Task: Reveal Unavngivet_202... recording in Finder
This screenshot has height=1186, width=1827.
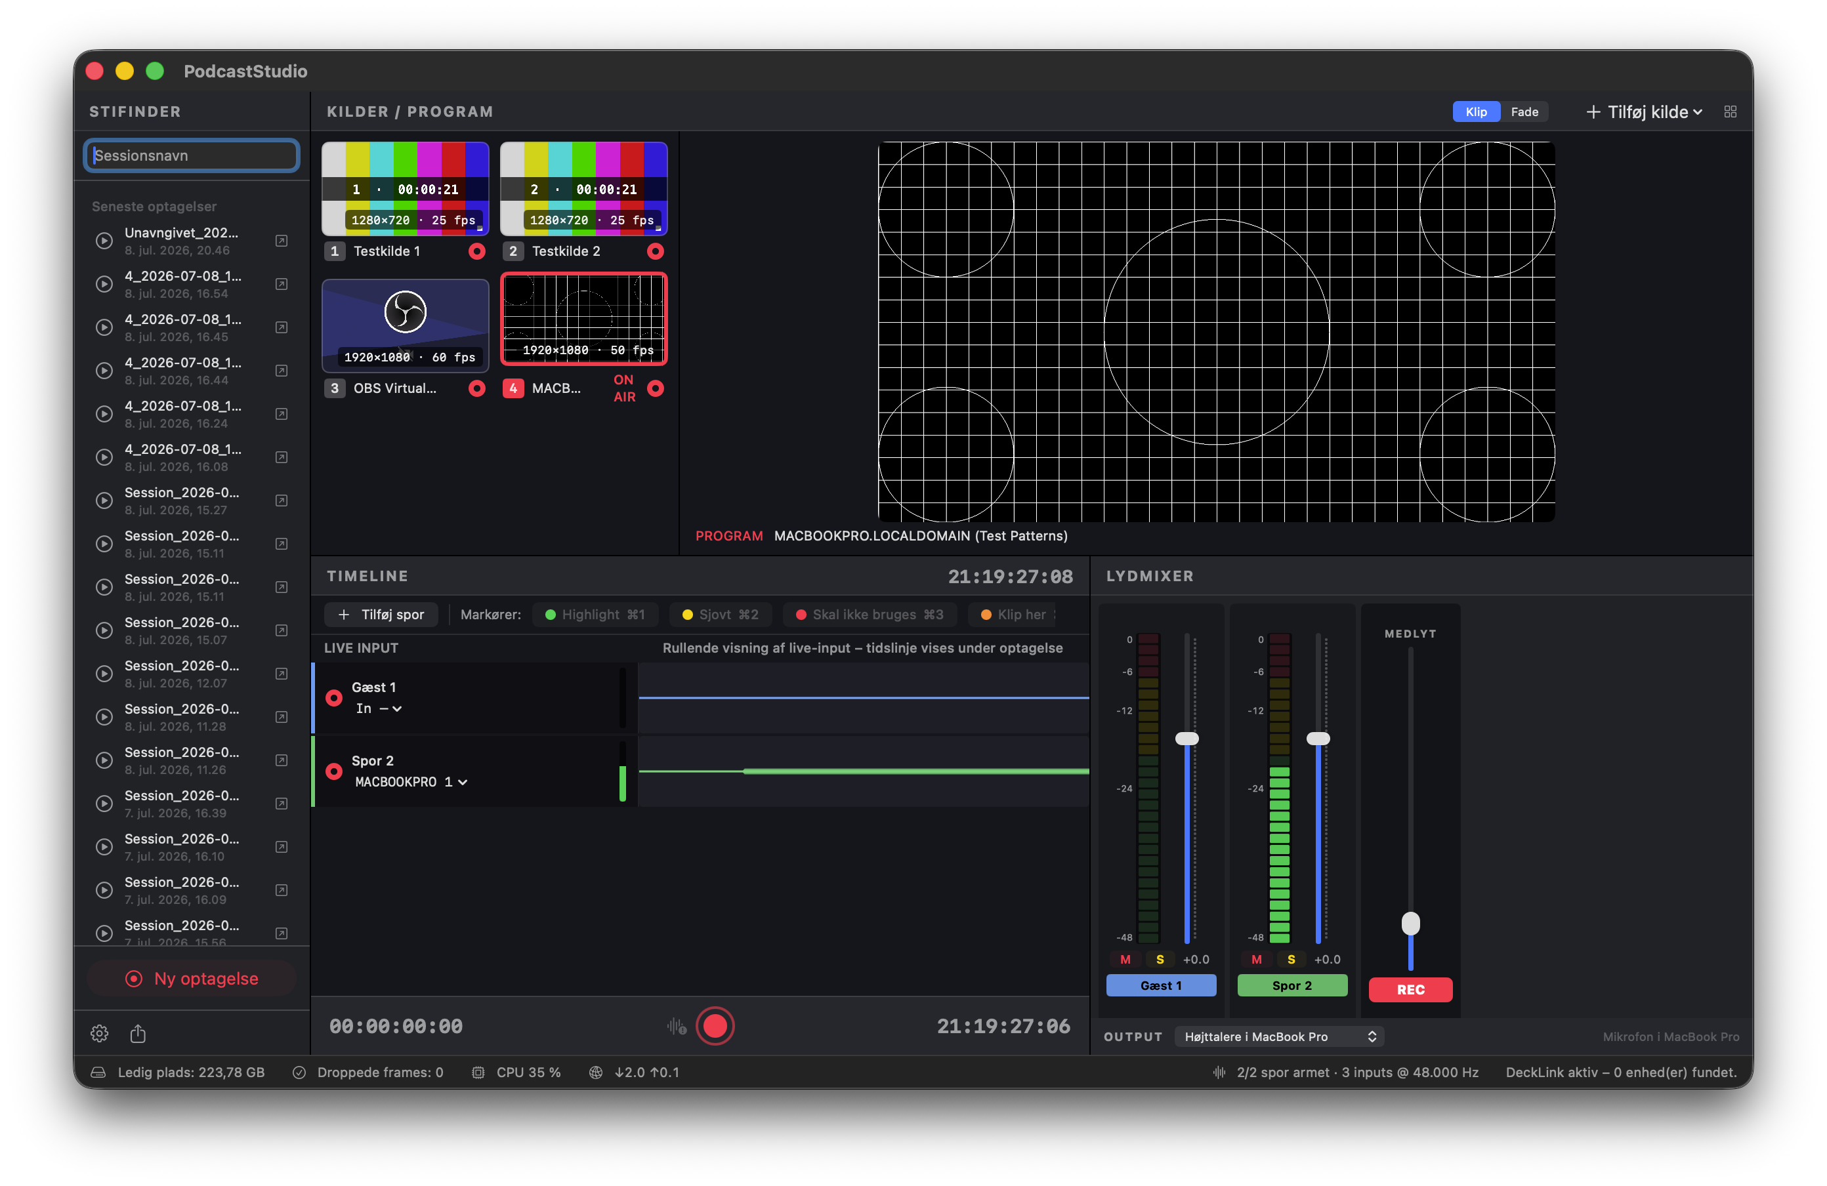Action: [282, 241]
